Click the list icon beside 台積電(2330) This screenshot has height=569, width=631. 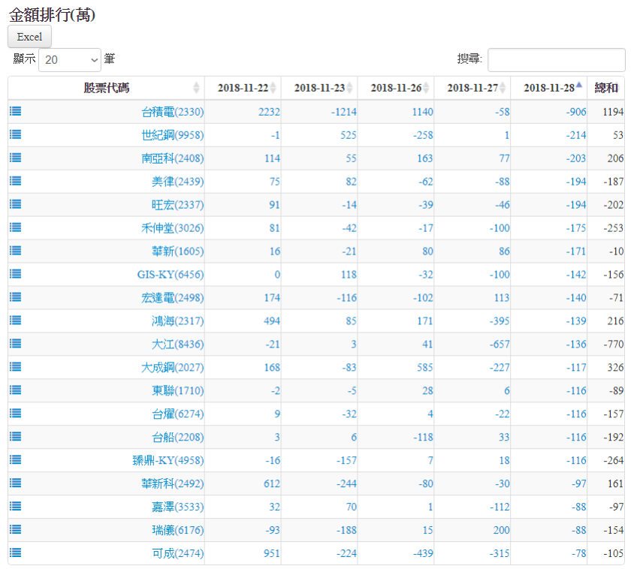click(15, 111)
